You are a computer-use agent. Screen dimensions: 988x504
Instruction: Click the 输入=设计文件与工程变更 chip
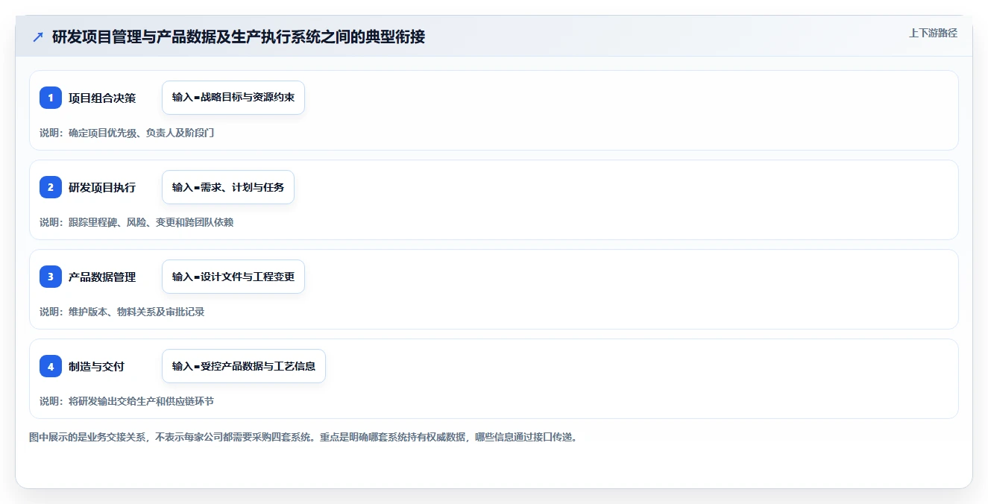tap(233, 277)
